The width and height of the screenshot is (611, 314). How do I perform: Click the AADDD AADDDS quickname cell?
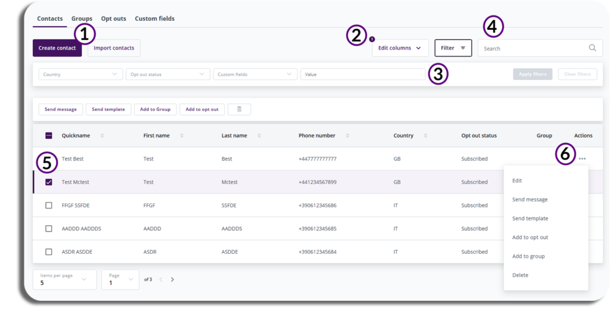pos(81,228)
